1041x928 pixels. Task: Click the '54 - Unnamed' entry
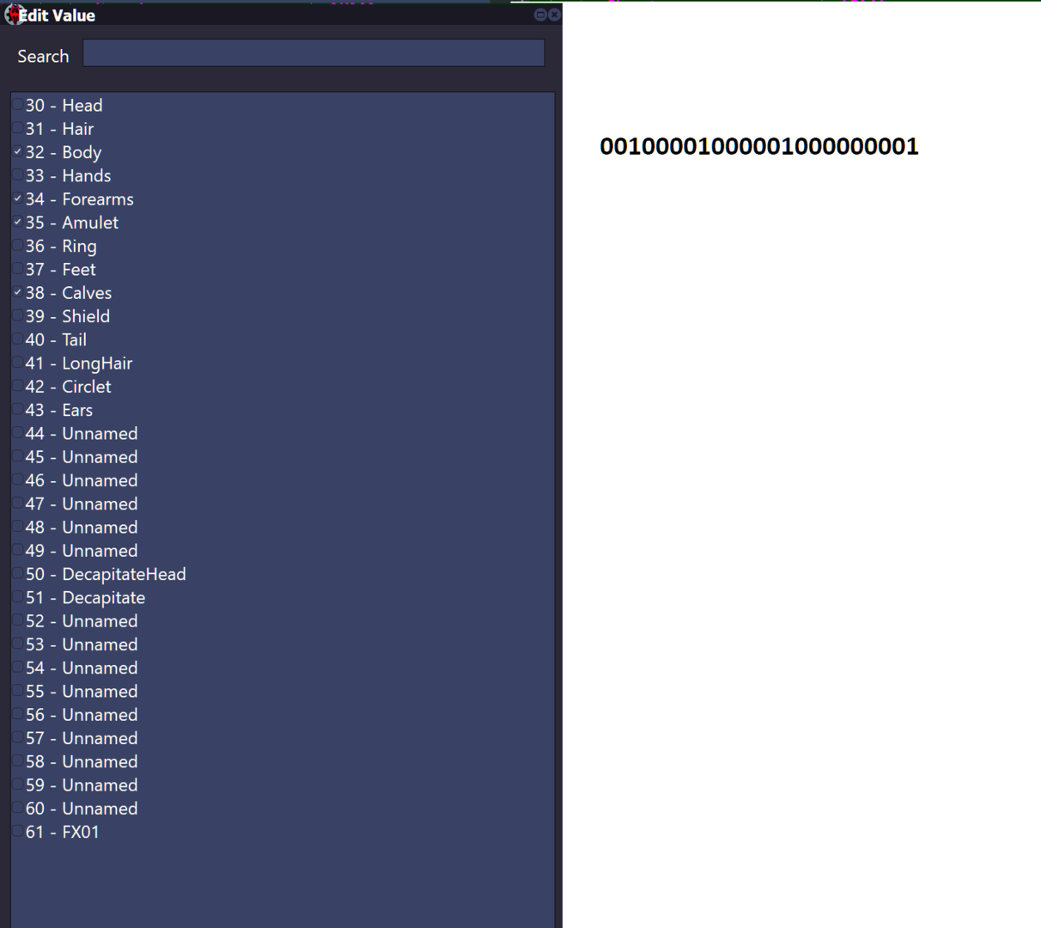click(82, 668)
